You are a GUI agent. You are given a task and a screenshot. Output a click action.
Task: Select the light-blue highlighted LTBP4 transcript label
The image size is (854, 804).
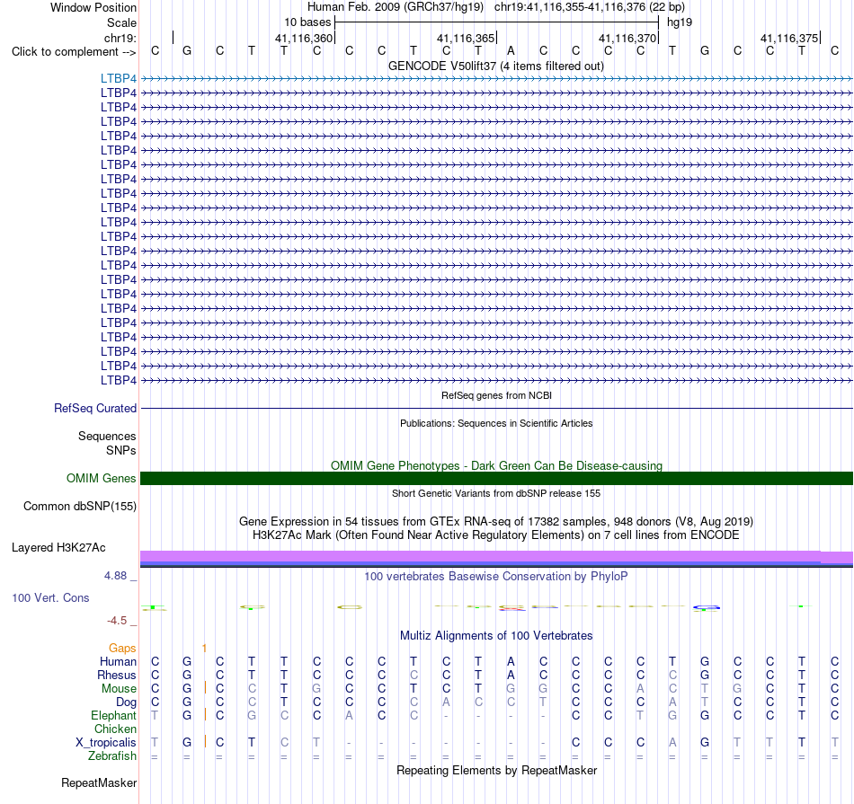pyautogui.click(x=118, y=78)
